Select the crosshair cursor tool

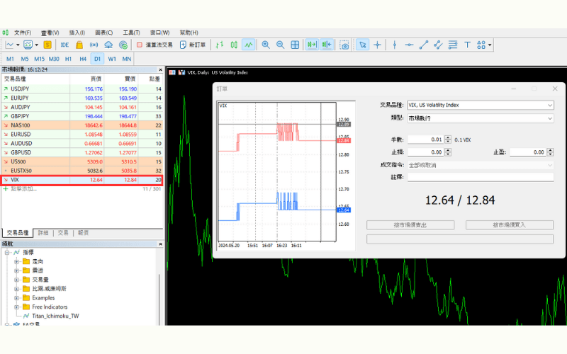coord(377,45)
